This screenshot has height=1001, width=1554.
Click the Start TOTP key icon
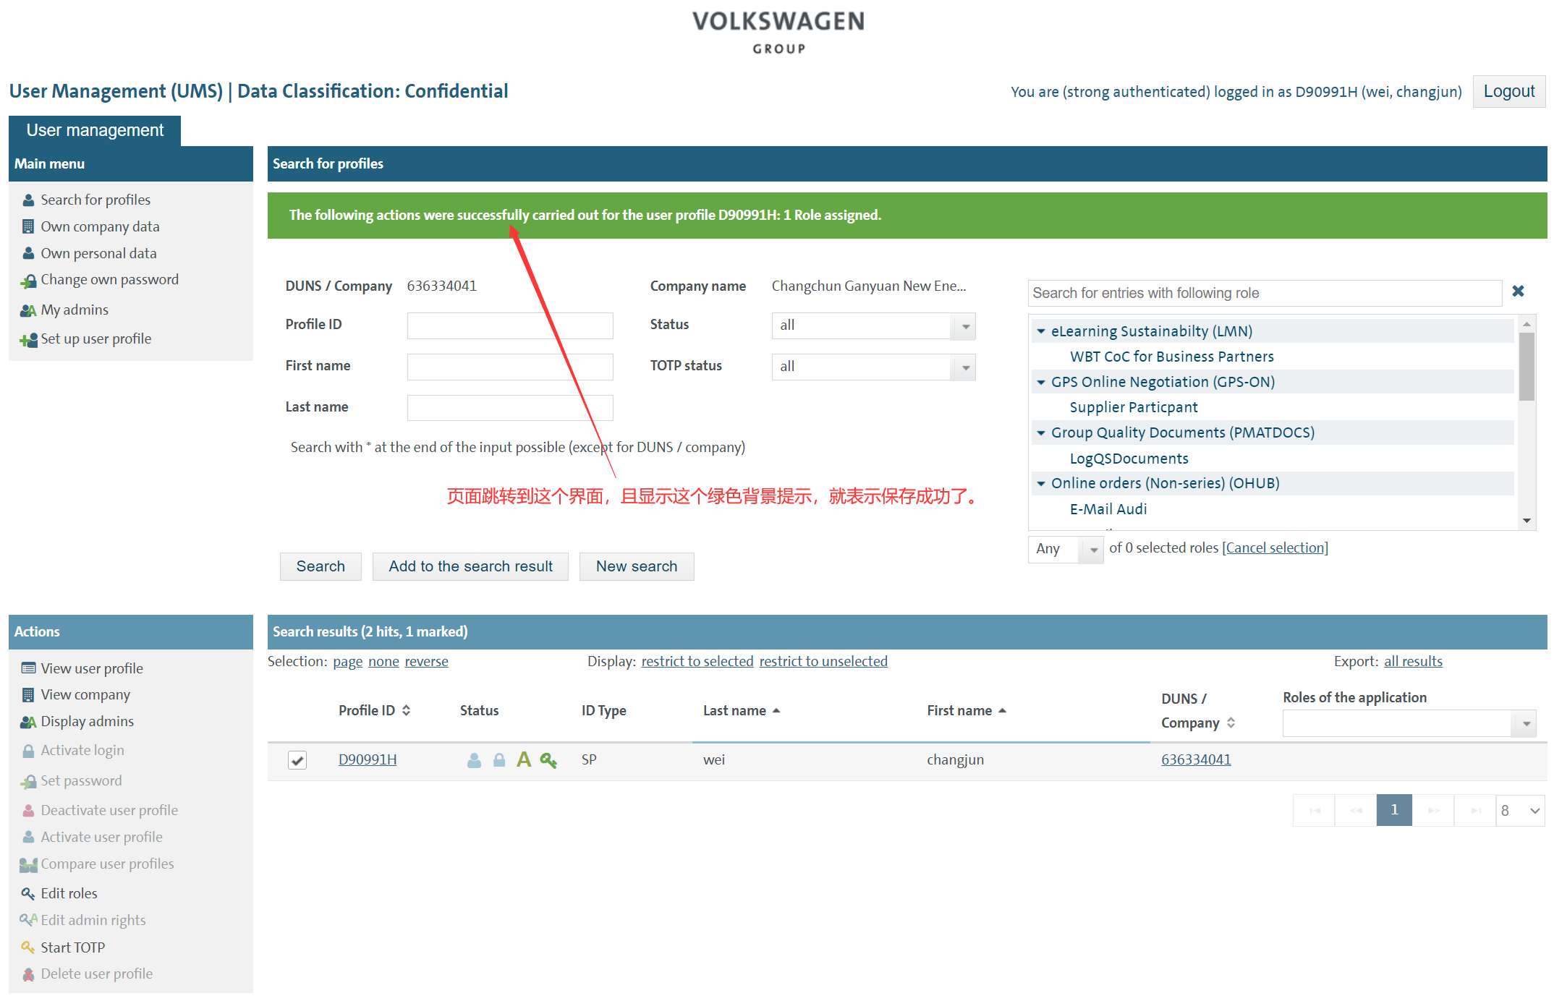pyautogui.click(x=28, y=947)
